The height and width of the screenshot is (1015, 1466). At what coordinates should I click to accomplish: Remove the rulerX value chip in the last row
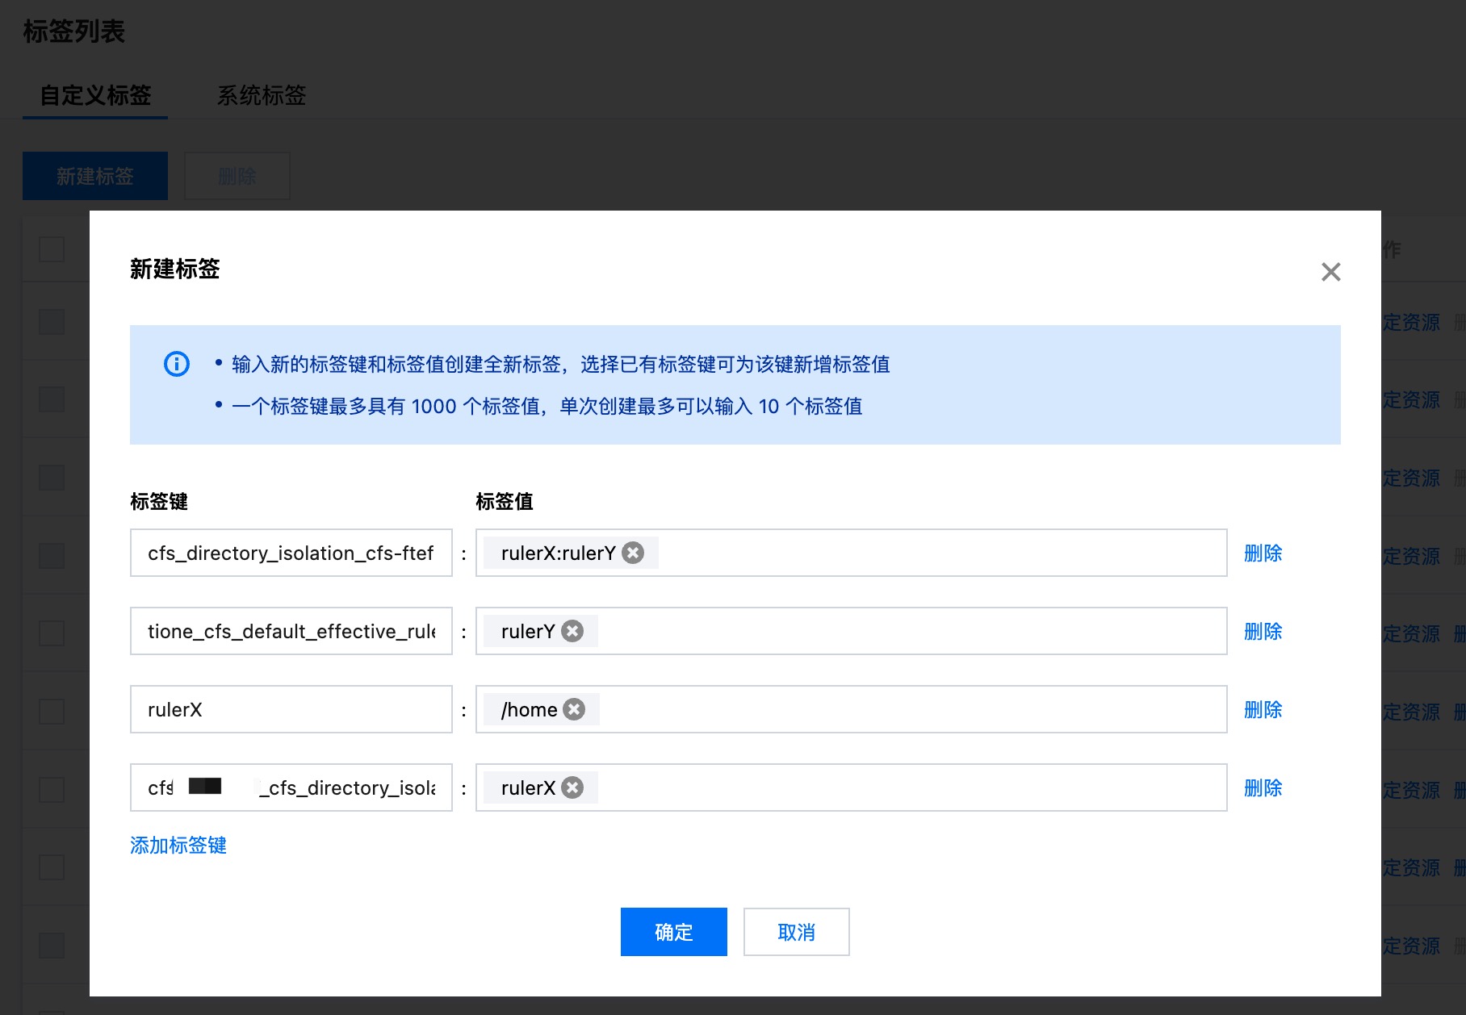(x=573, y=787)
